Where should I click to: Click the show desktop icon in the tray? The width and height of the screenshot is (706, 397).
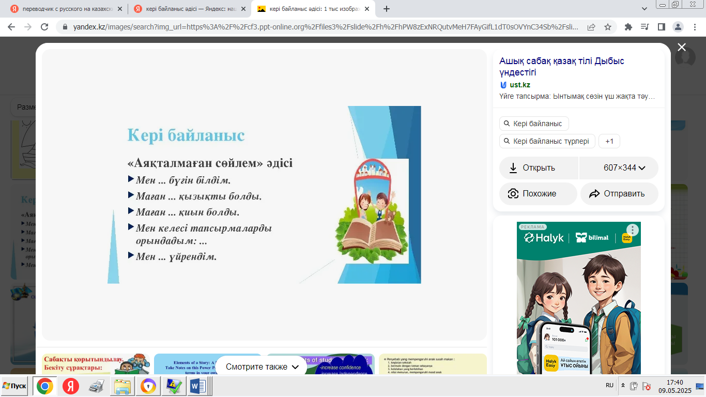(700, 386)
